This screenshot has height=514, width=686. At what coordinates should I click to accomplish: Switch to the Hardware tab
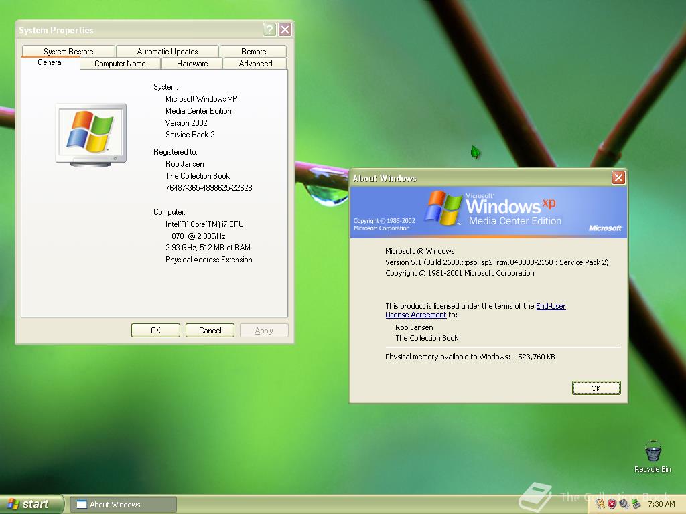[x=192, y=64]
